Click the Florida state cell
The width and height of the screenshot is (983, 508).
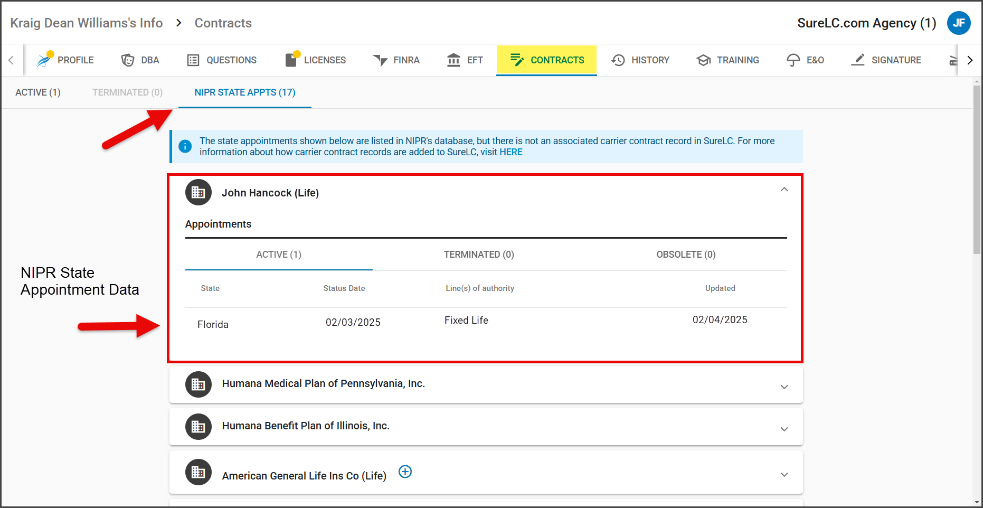[x=213, y=324]
